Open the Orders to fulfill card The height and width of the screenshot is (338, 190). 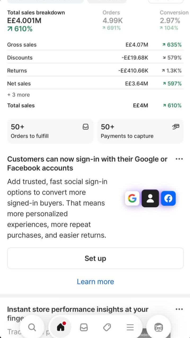pos(50,131)
